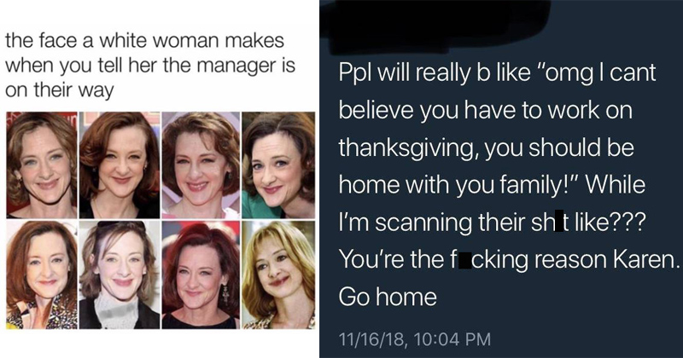Screen dimensions: 683x358
Task: Click the "on their way" caption line
Action: [x=60, y=90]
